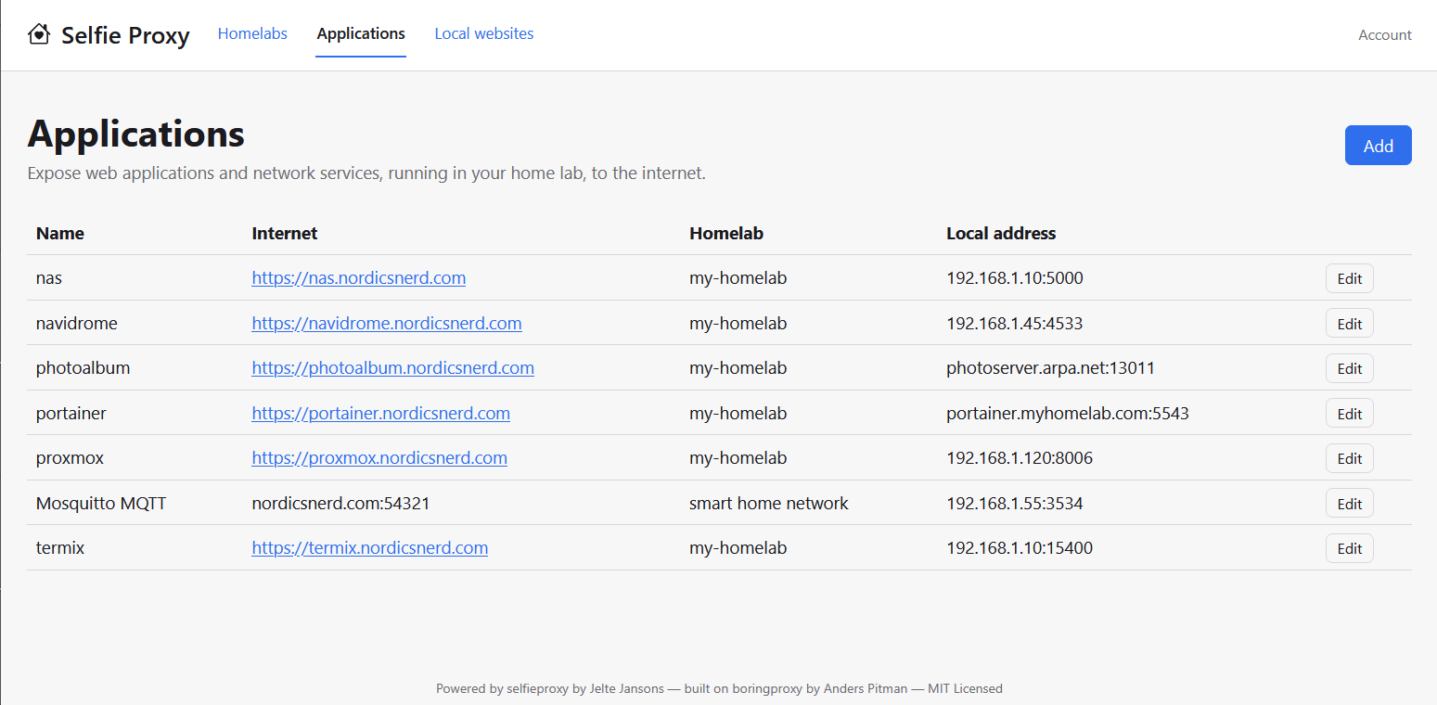
Task: Select the Name column header
Action: pos(60,234)
